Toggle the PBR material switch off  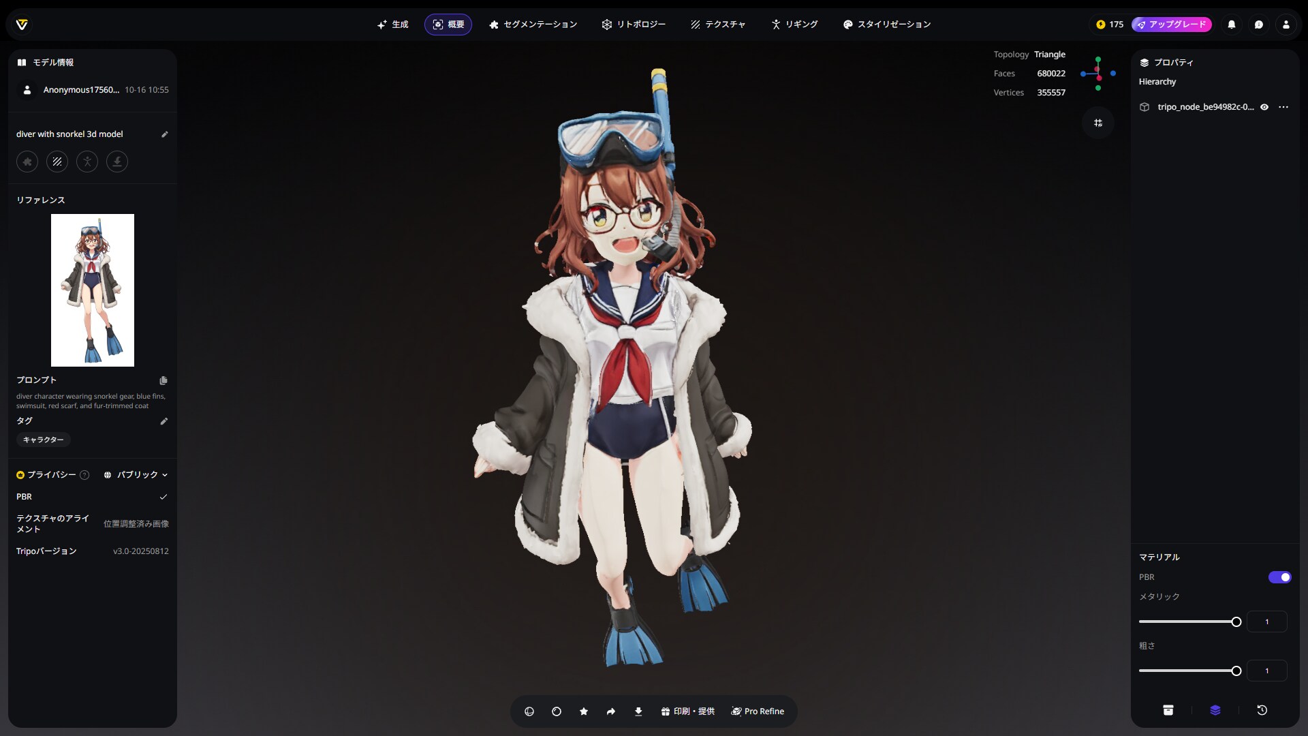click(x=1279, y=577)
